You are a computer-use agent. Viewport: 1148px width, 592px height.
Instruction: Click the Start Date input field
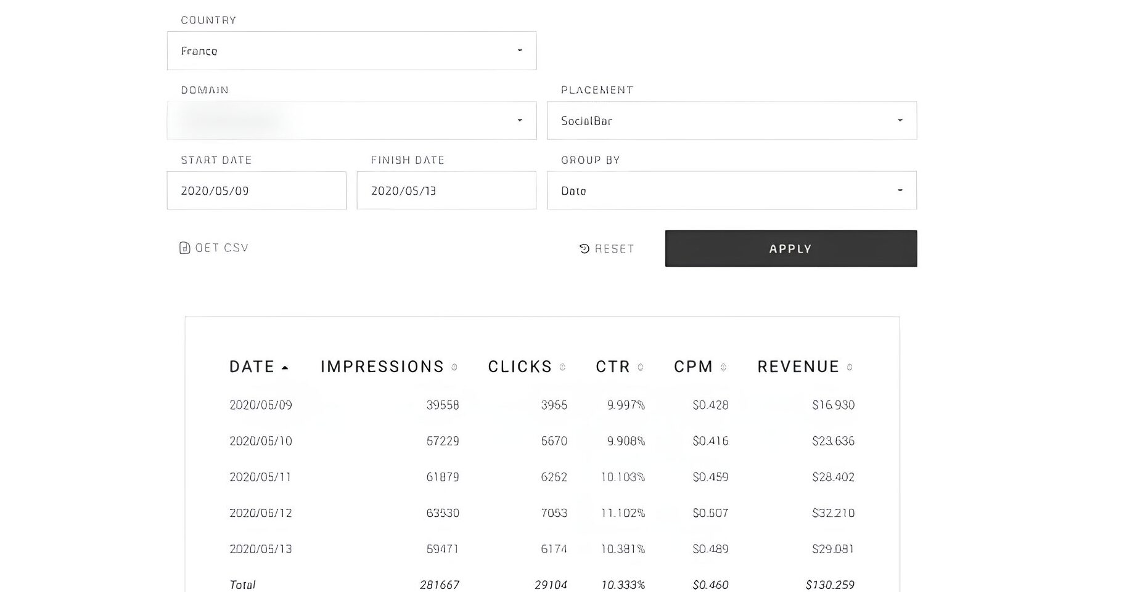pyautogui.click(x=256, y=190)
